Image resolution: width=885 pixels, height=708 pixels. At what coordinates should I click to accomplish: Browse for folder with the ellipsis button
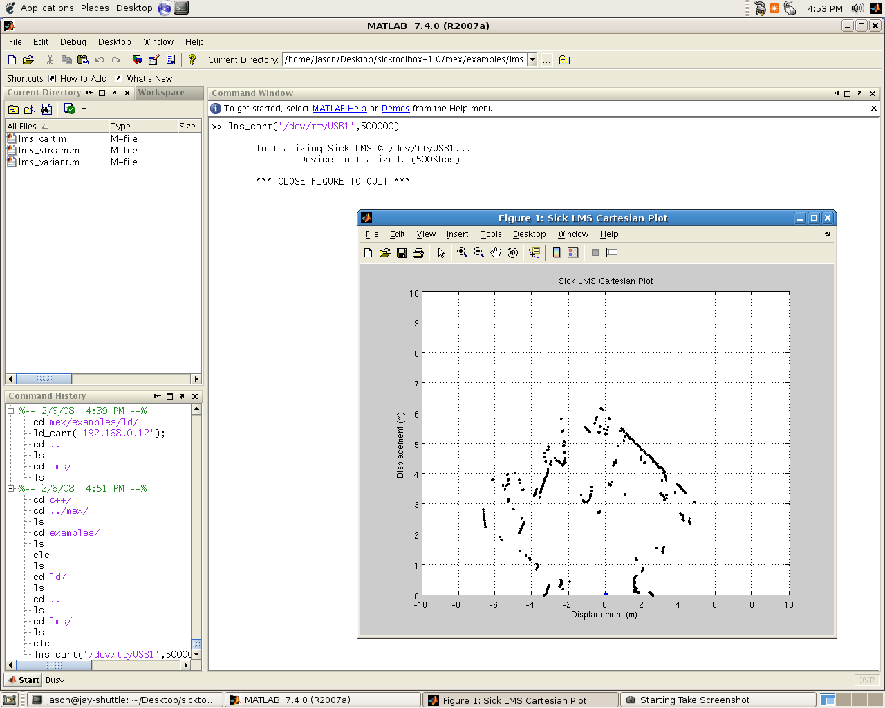546,60
